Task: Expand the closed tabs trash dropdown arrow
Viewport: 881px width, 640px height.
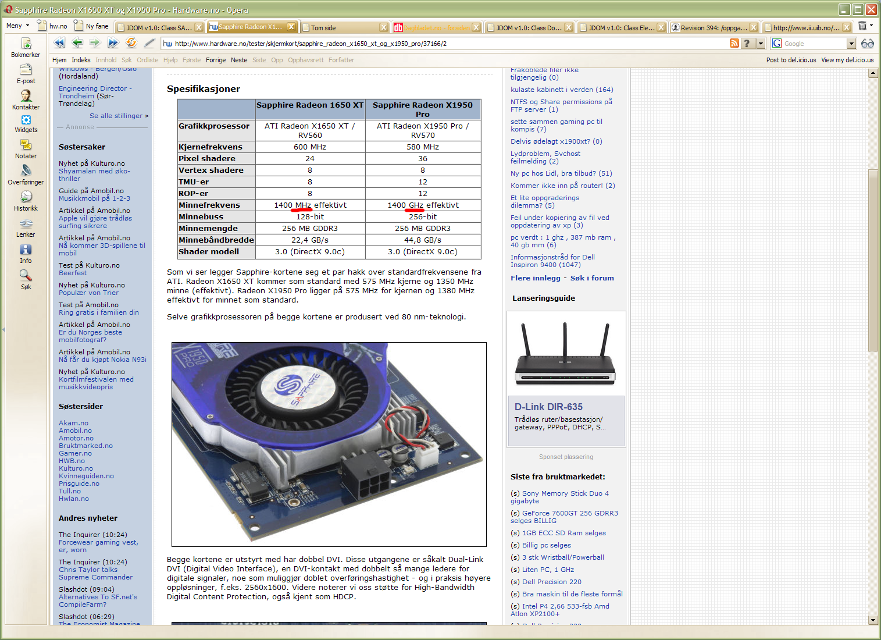Action: (871, 26)
